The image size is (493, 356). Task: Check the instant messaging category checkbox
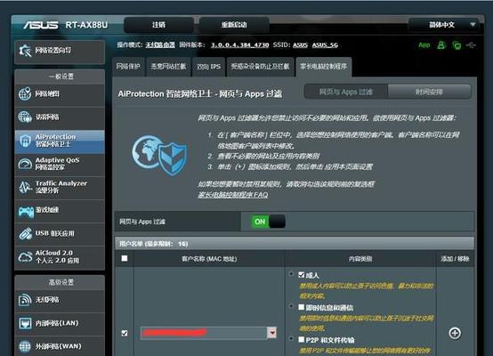pos(301,307)
